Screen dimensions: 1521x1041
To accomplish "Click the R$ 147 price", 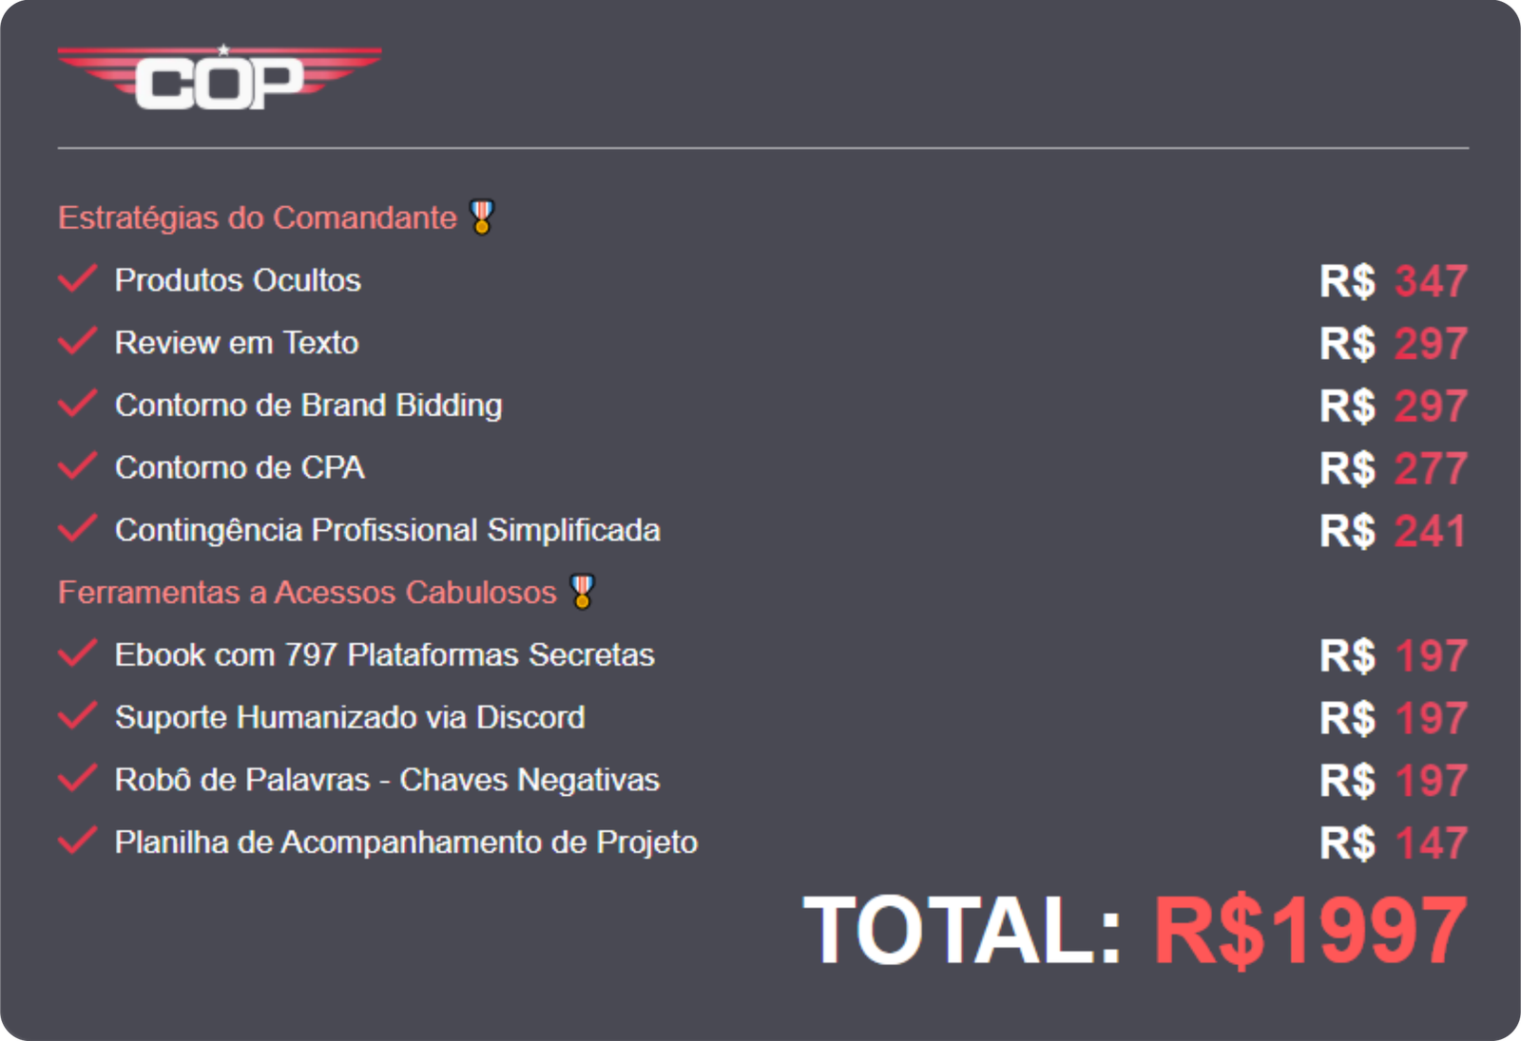I will click(1393, 843).
